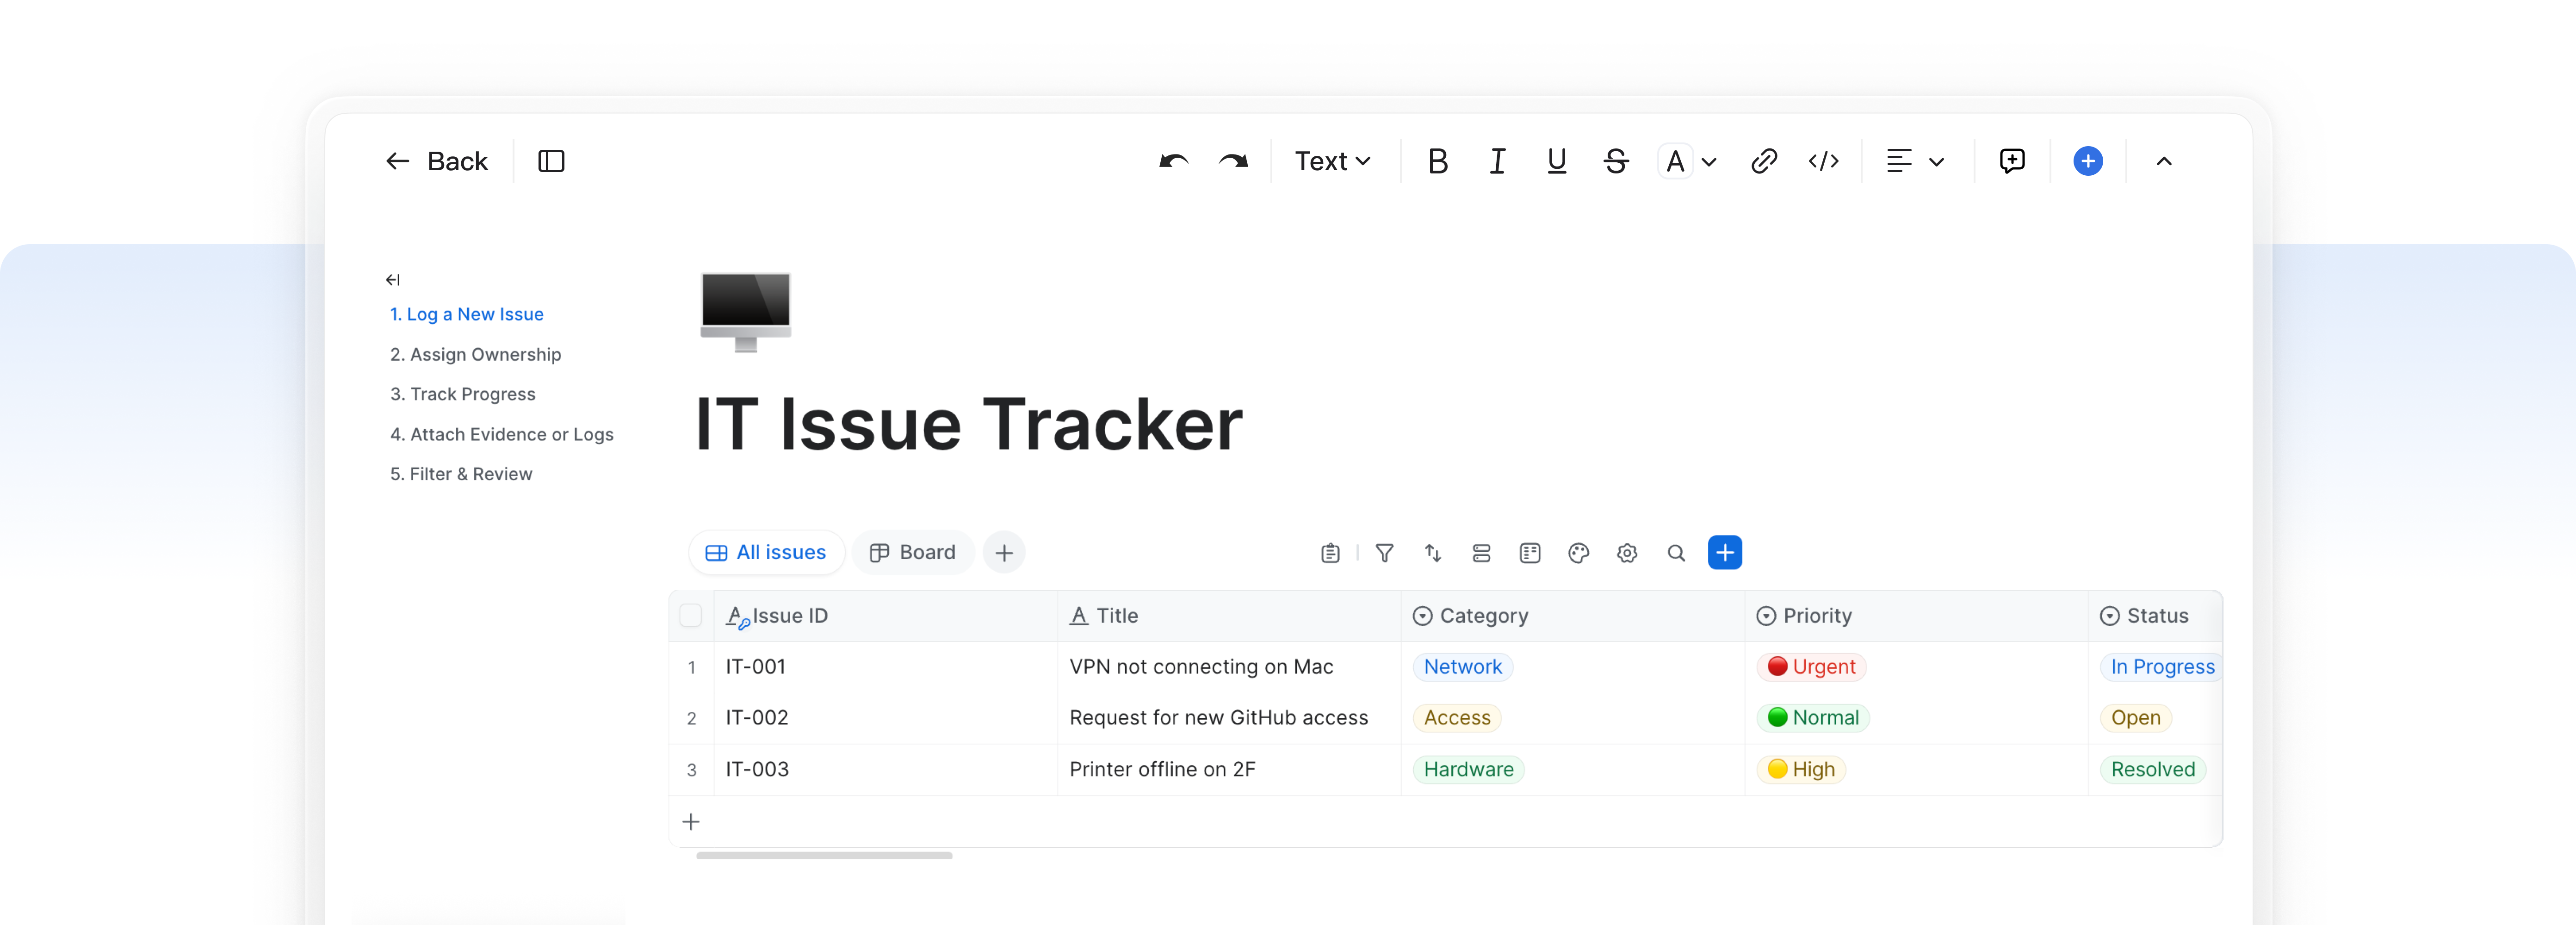Go to 5. Filter & Review section
This screenshot has width=2576, height=925.
pos(460,474)
